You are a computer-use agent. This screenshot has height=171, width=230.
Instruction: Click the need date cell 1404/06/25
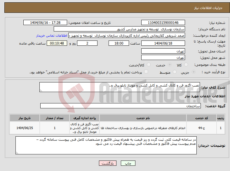pos(25,128)
